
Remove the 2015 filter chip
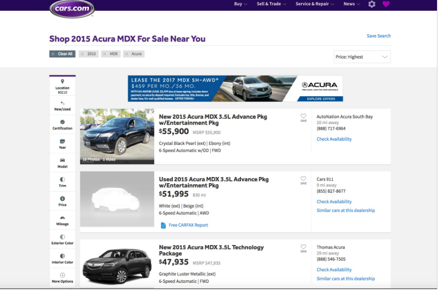(x=88, y=54)
